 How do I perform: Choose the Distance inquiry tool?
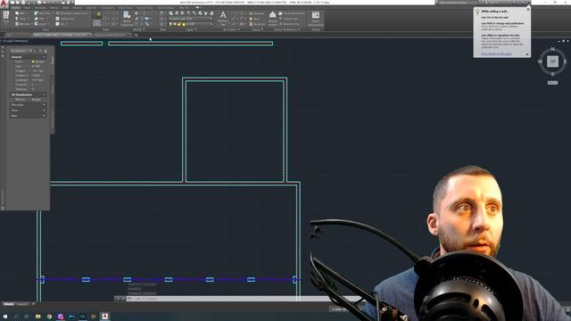[257, 13]
